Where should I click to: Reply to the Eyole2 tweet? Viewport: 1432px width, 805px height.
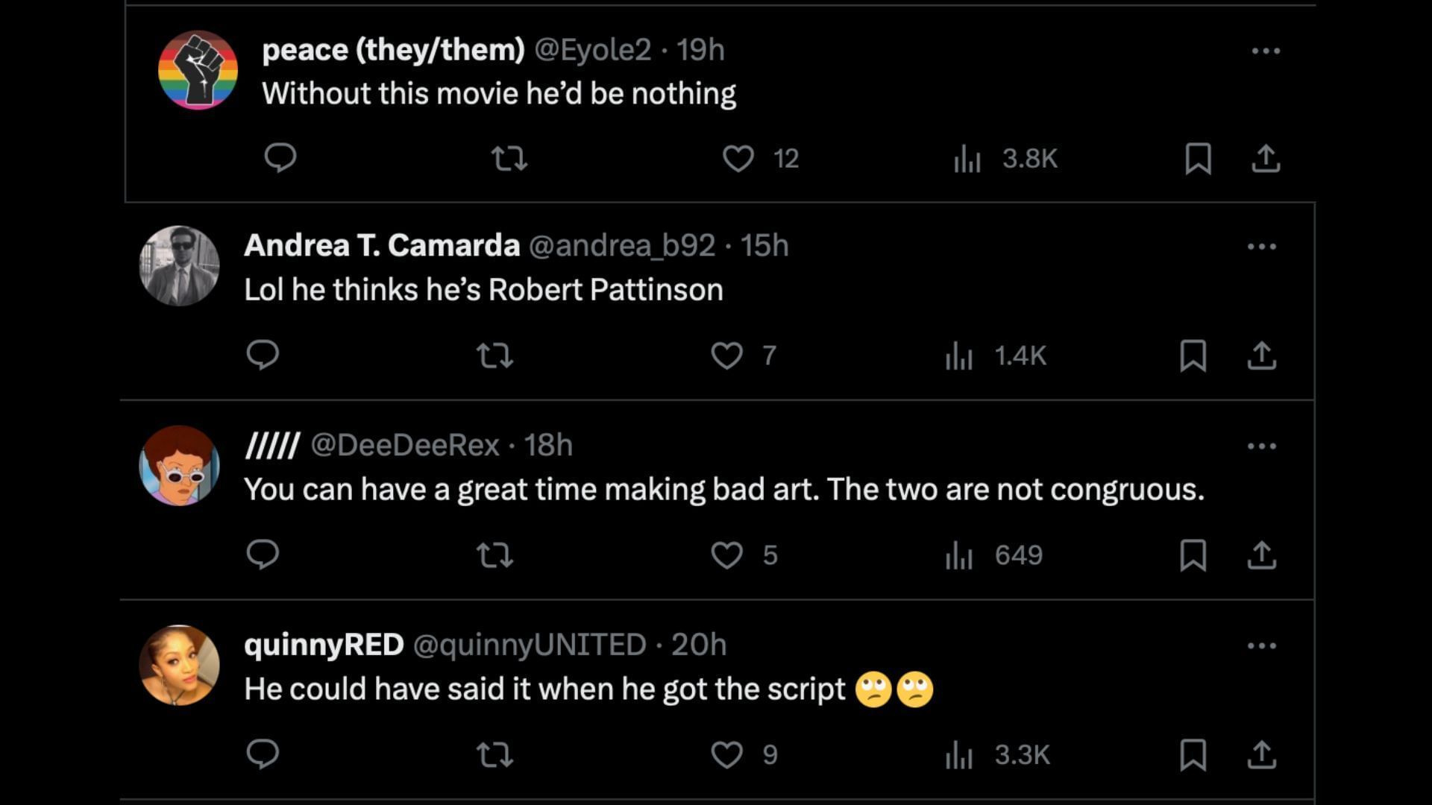(x=280, y=158)
